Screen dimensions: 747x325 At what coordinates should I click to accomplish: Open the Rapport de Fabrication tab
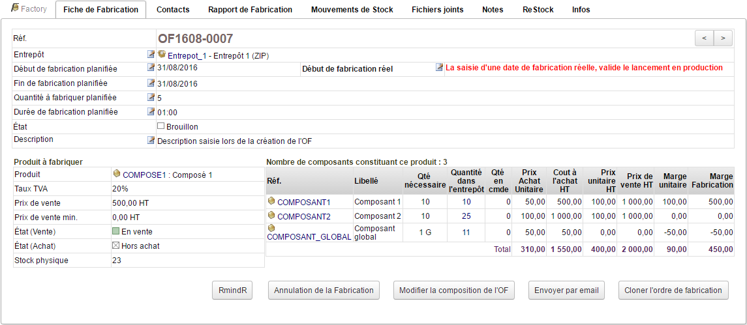[250, 10]
